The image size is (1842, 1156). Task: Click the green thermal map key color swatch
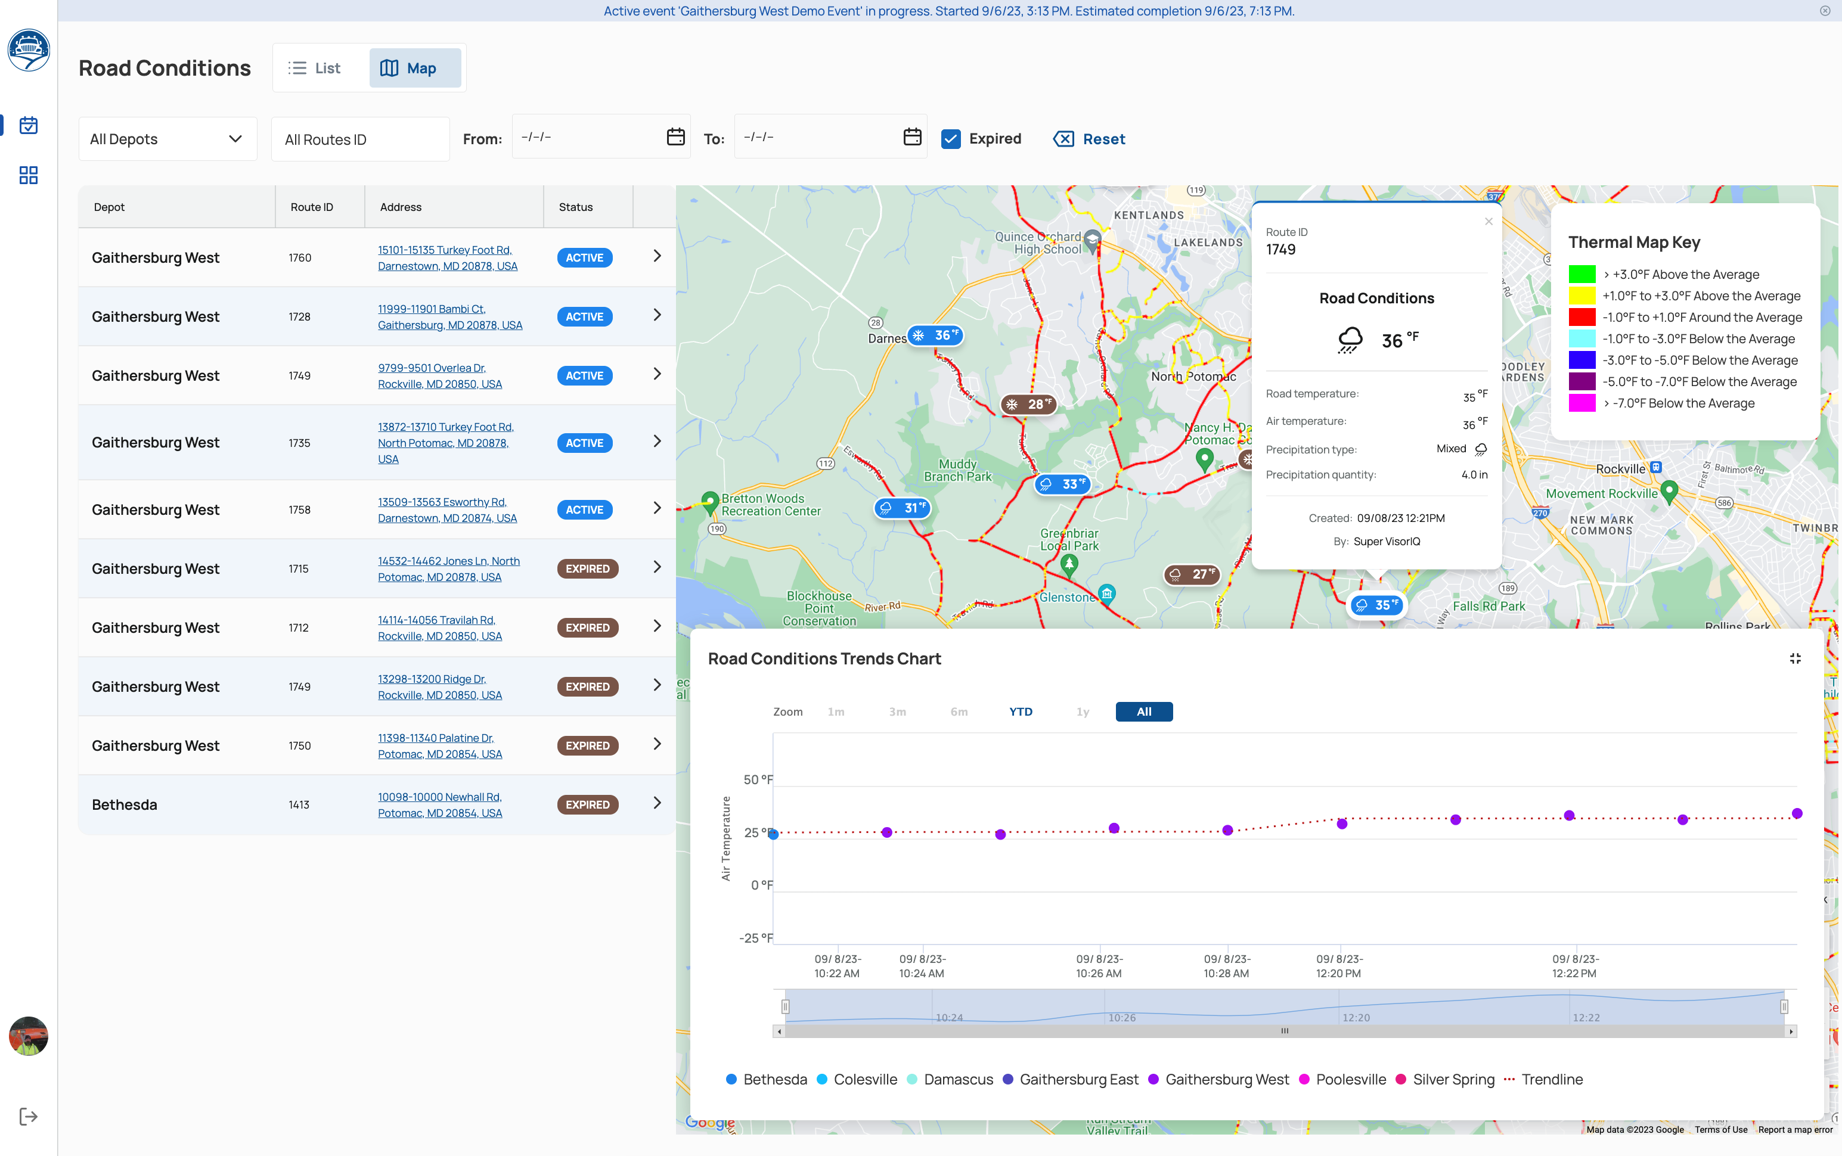[x=1583, y=274]
